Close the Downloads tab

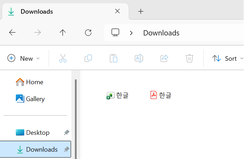(x=117, y=11)
